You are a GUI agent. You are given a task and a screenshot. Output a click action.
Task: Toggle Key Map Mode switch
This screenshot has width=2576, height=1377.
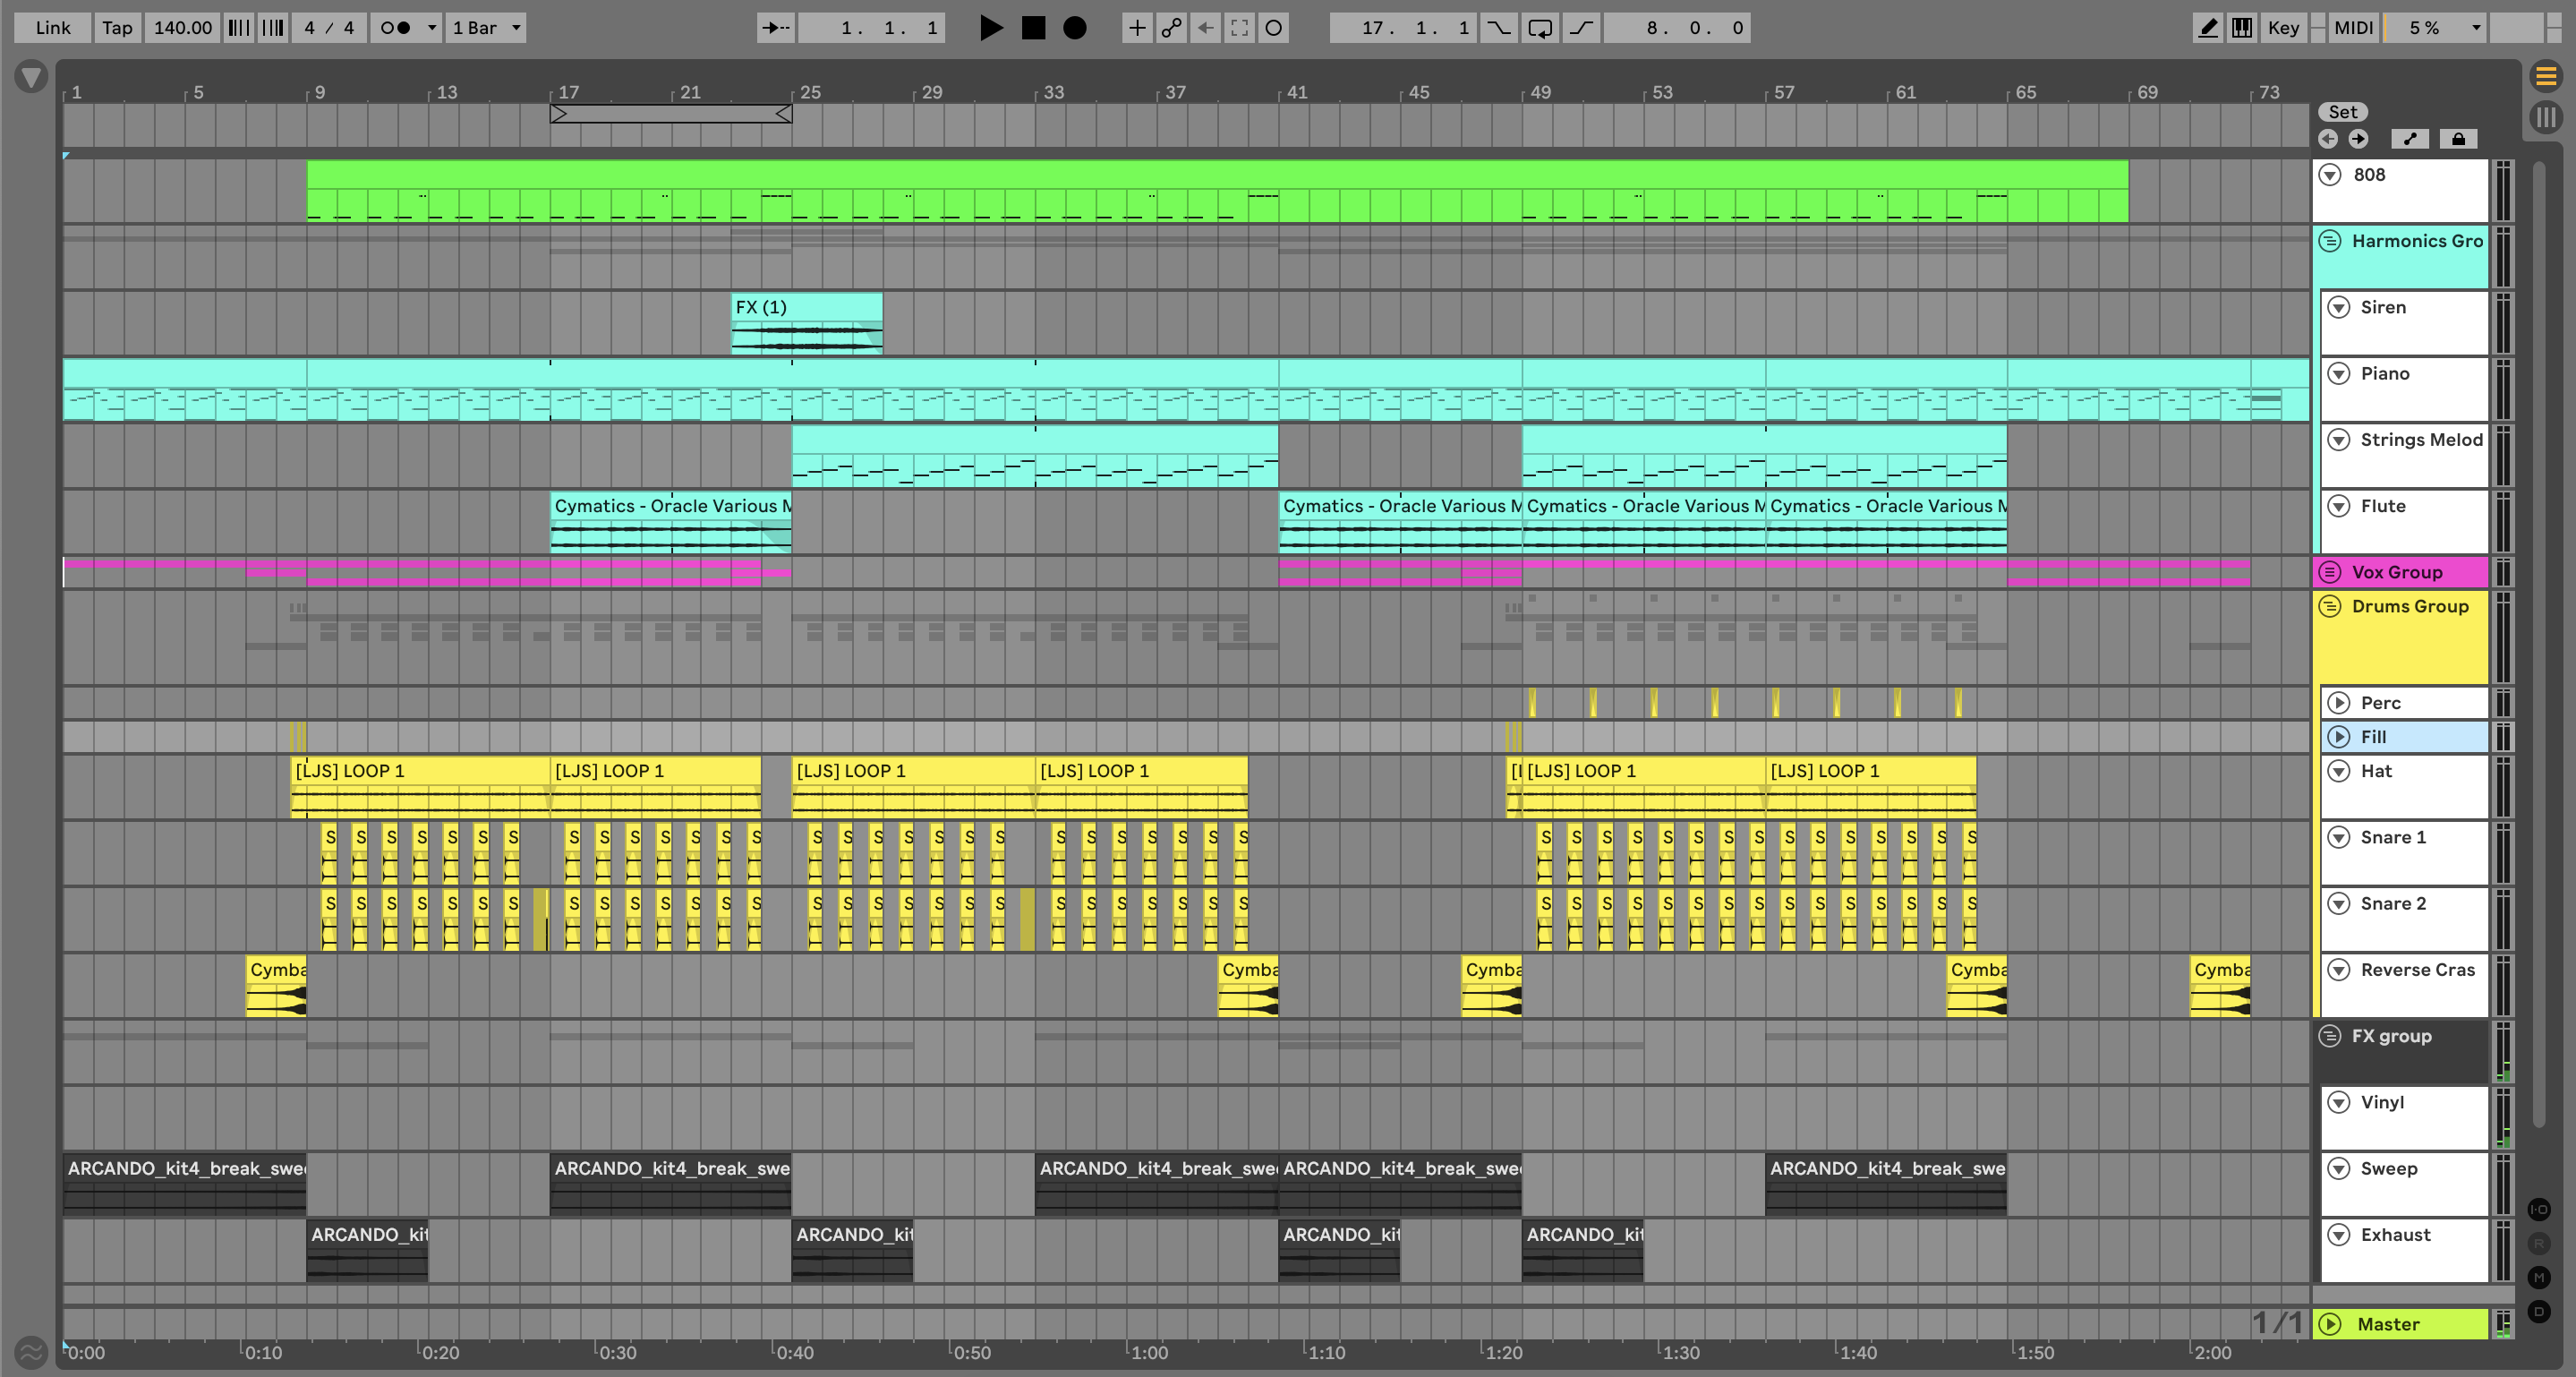pyautogui.click(x=2283, y=28)
